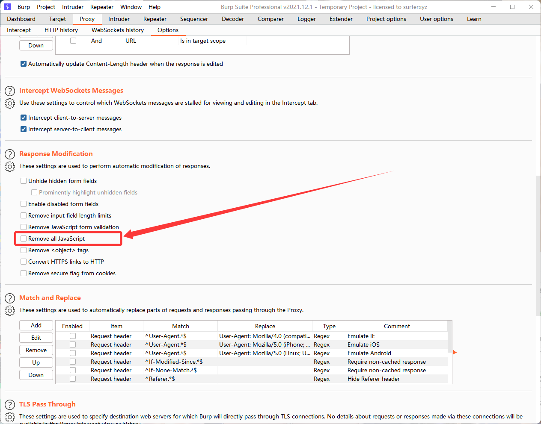
Task: Go to the WebSockets history sub-tab
Action: pyautogui.click(x=118, y=30)
